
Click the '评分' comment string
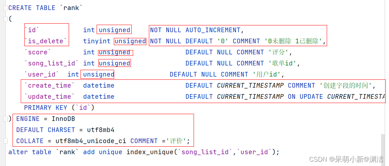point(278,52)
